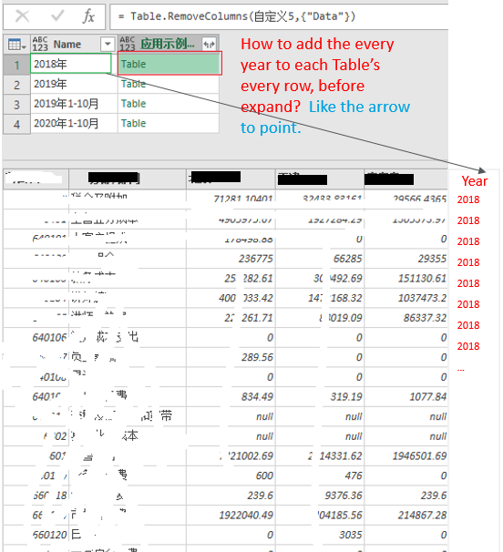
Task: Click the fx function icon
Action: tap(88, 16)
